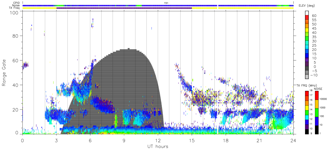Select tick label 21 on UT hours axis

coord(259,140)
